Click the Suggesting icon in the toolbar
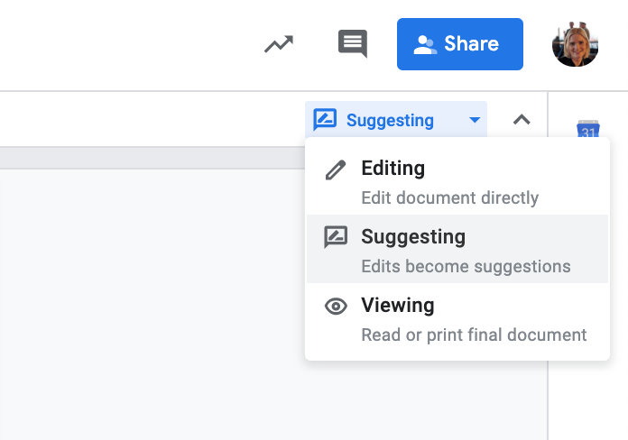628x440 pixels. [x=325, y=119]
